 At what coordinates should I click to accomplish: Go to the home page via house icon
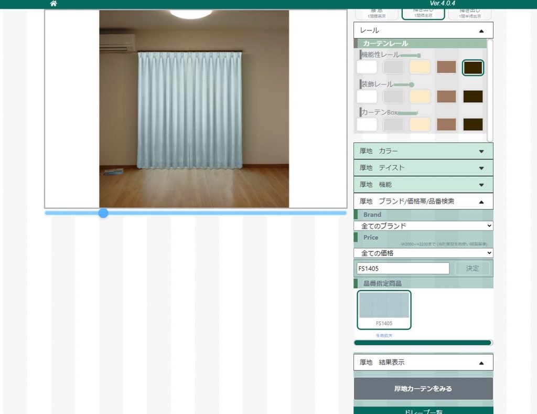[x=53, y=4]
